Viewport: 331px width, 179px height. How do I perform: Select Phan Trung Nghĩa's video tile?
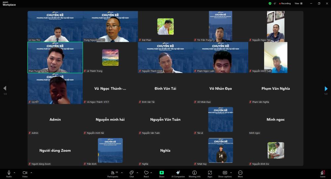pos(55,57)
